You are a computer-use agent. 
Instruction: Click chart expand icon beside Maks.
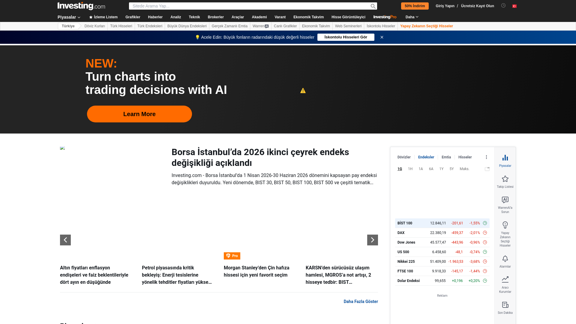click(487, 169)
